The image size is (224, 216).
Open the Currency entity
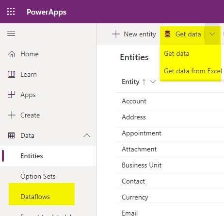pyautogui.click(x=135, y=197)
